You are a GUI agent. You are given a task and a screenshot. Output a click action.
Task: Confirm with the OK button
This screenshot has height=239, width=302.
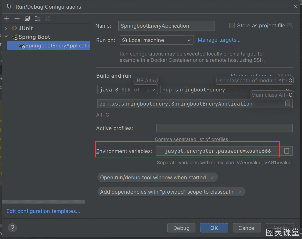pyautogui.click(x=214, y=228)
